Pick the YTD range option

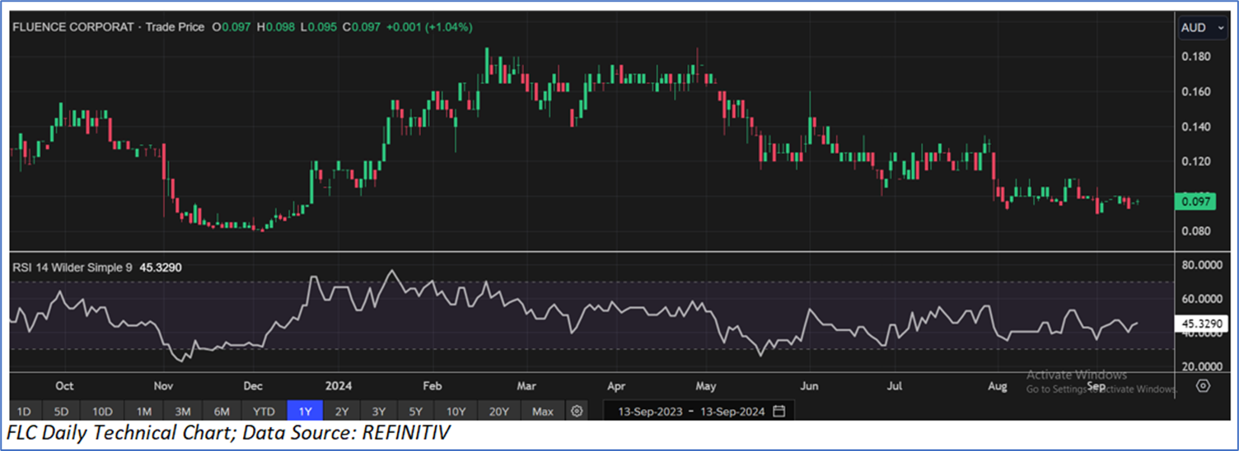(x=264, y=411)
